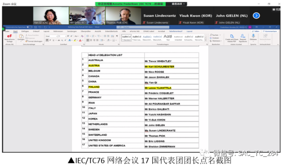
Task: Switch to the Einfügen ribbon tab
Action: (25, 31)
